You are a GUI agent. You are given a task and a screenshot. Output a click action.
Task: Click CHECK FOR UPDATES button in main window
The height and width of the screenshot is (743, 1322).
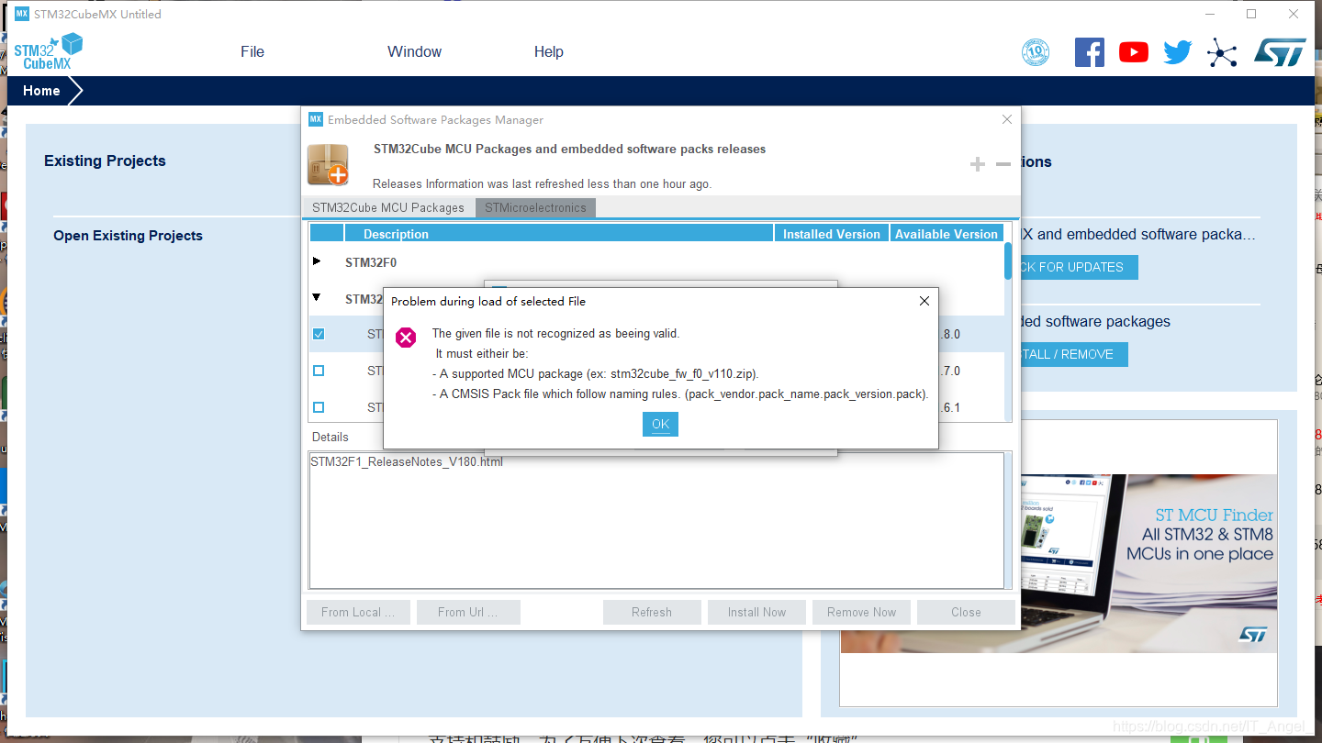[x=1080, y=267]
